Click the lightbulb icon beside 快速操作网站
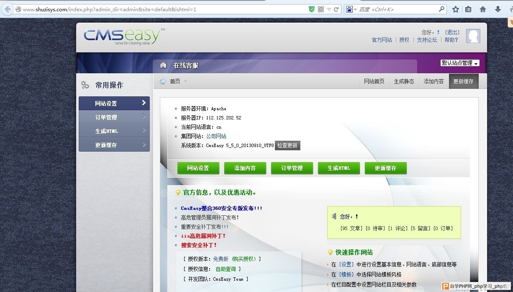 pos(330,252)
